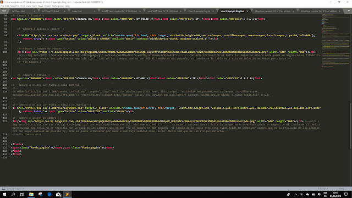The width and height of the screenshot is (352, 198).
Task: Open the Project menu
Action: point(48,6)
